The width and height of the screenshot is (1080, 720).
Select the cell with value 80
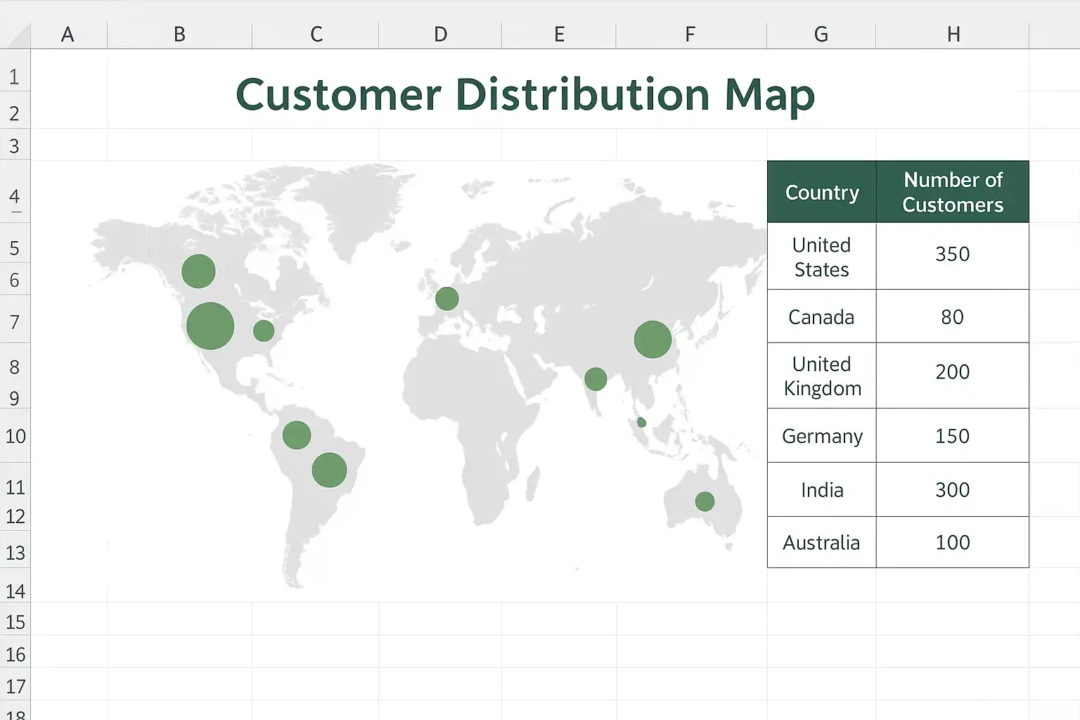pyautogui.click(x=953, y=317)
